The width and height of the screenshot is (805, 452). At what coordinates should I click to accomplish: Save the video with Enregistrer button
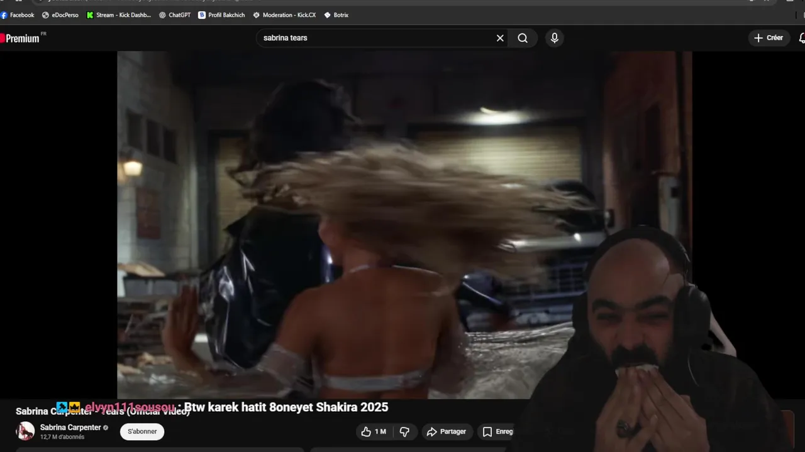497,431
